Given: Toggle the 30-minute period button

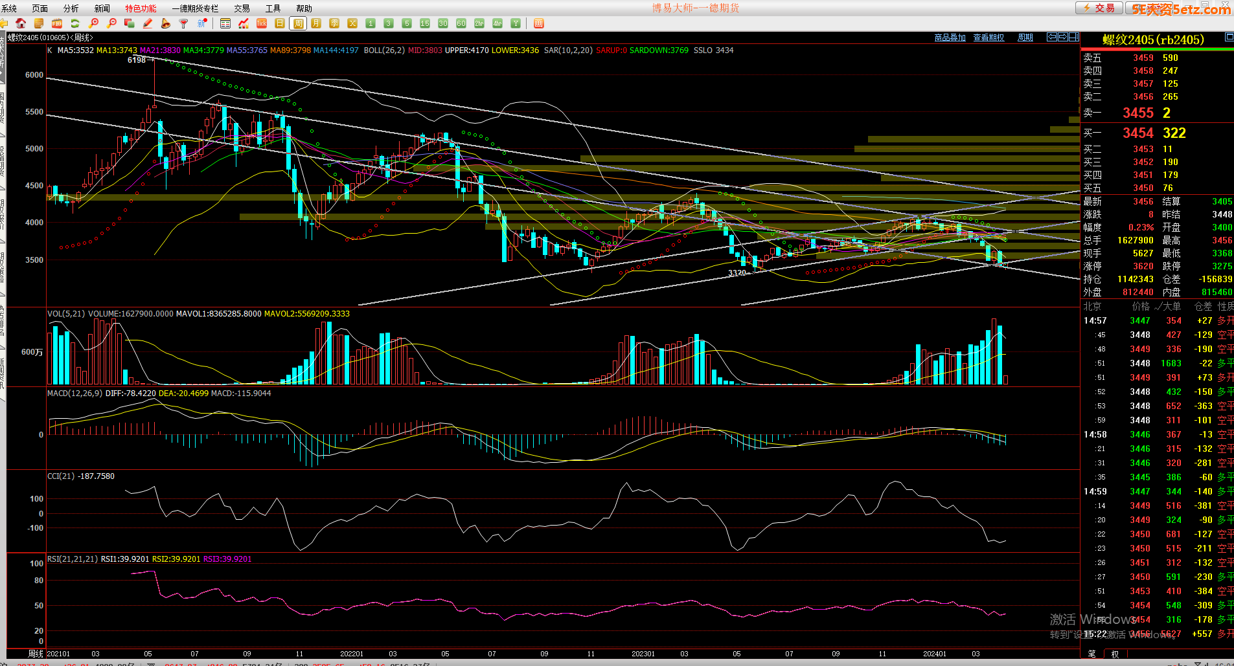Looking at the screenshot, I should click(x=443, y=23).
